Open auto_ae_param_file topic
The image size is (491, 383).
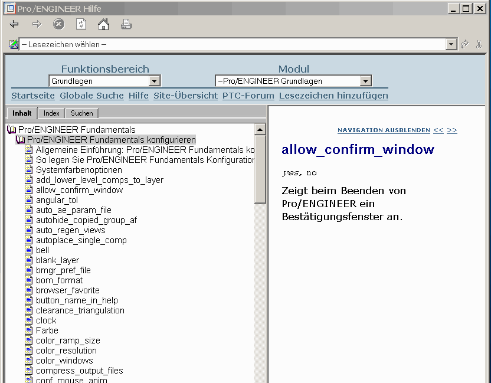coord(74,210)
